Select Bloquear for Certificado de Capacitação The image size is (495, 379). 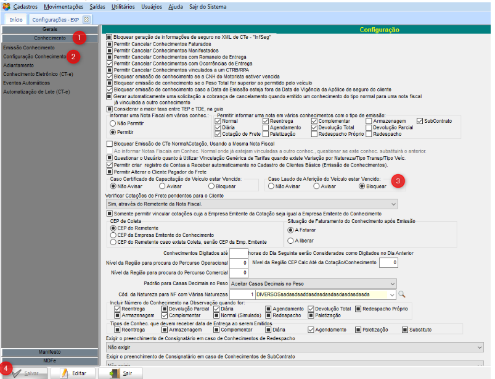211,186
